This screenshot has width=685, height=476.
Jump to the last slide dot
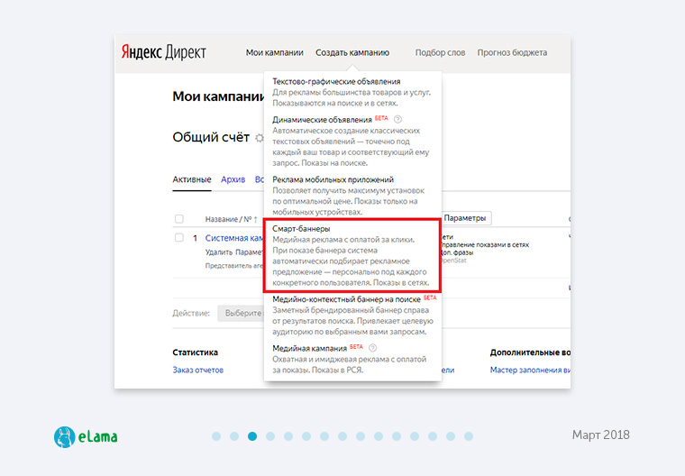click(469, 436)
